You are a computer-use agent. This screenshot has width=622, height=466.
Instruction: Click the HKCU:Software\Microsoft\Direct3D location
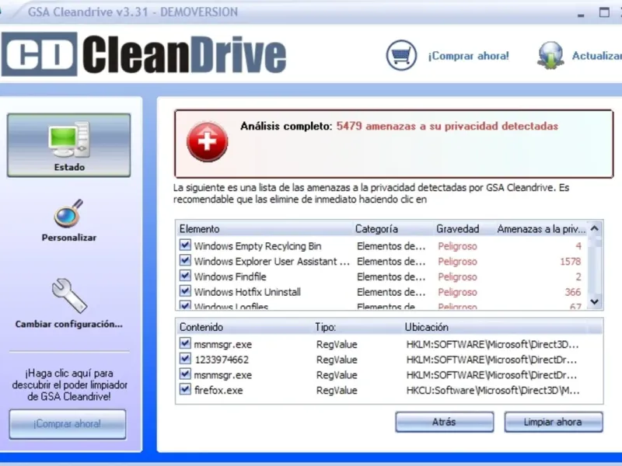[x=493, y=391]
